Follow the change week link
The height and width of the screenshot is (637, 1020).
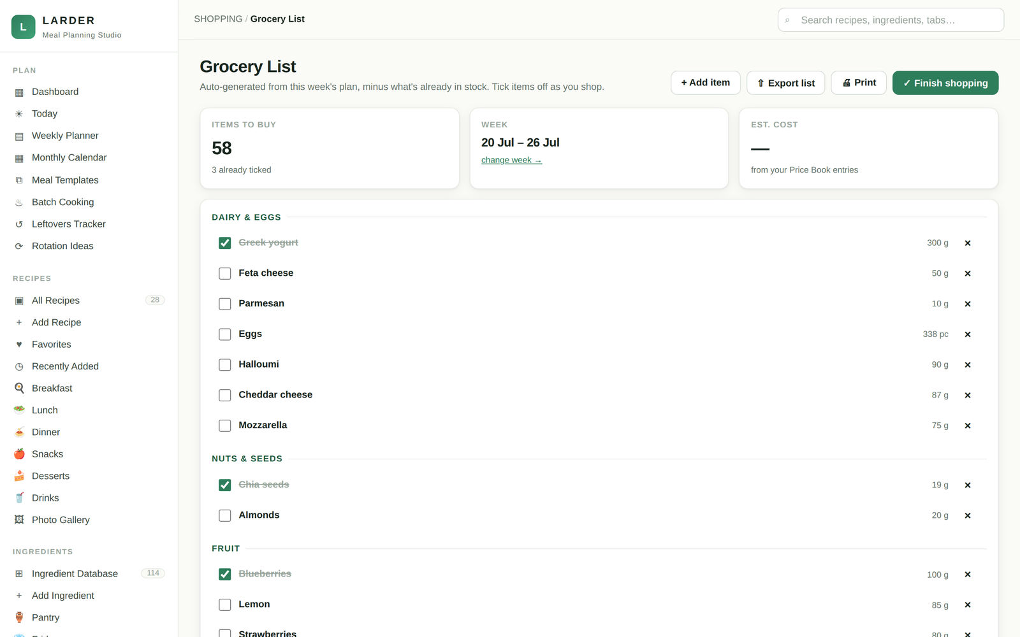coord(511,160)
